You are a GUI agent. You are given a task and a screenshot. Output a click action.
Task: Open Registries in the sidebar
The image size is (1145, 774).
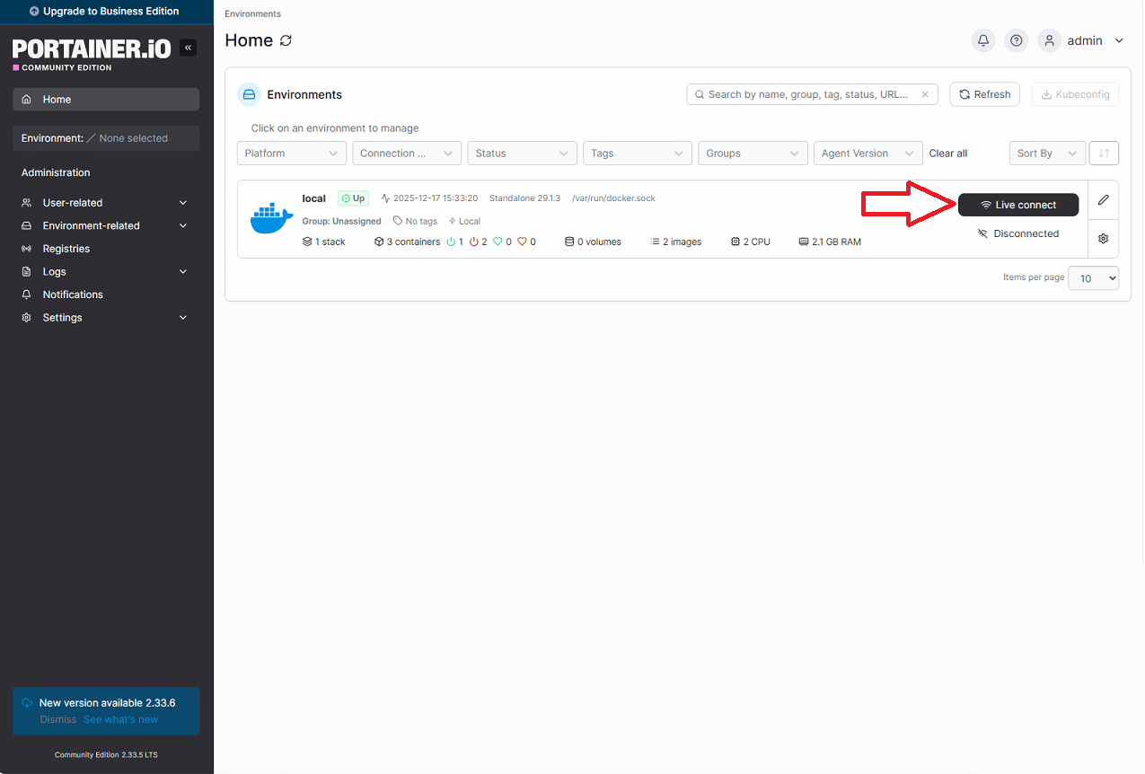pyautogui.click(x=66, y=249)
